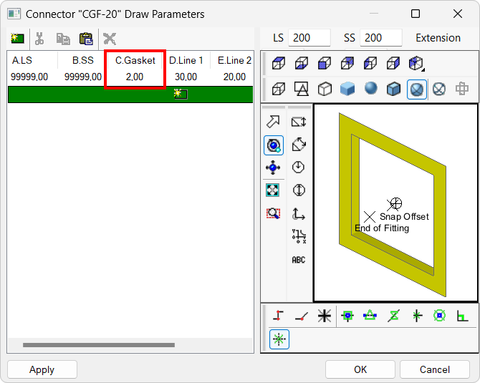
Task: Click the LS input field with 200
Action: tap(309, 38)
